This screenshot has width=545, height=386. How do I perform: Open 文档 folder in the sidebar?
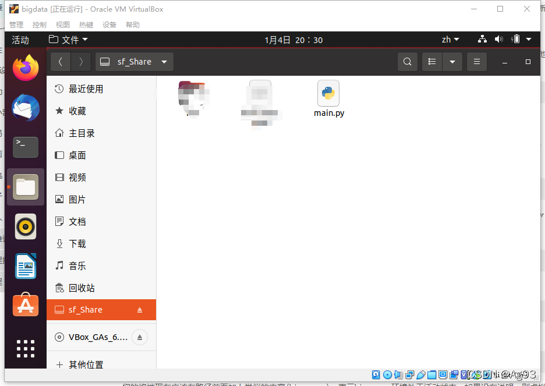[101, 222]
